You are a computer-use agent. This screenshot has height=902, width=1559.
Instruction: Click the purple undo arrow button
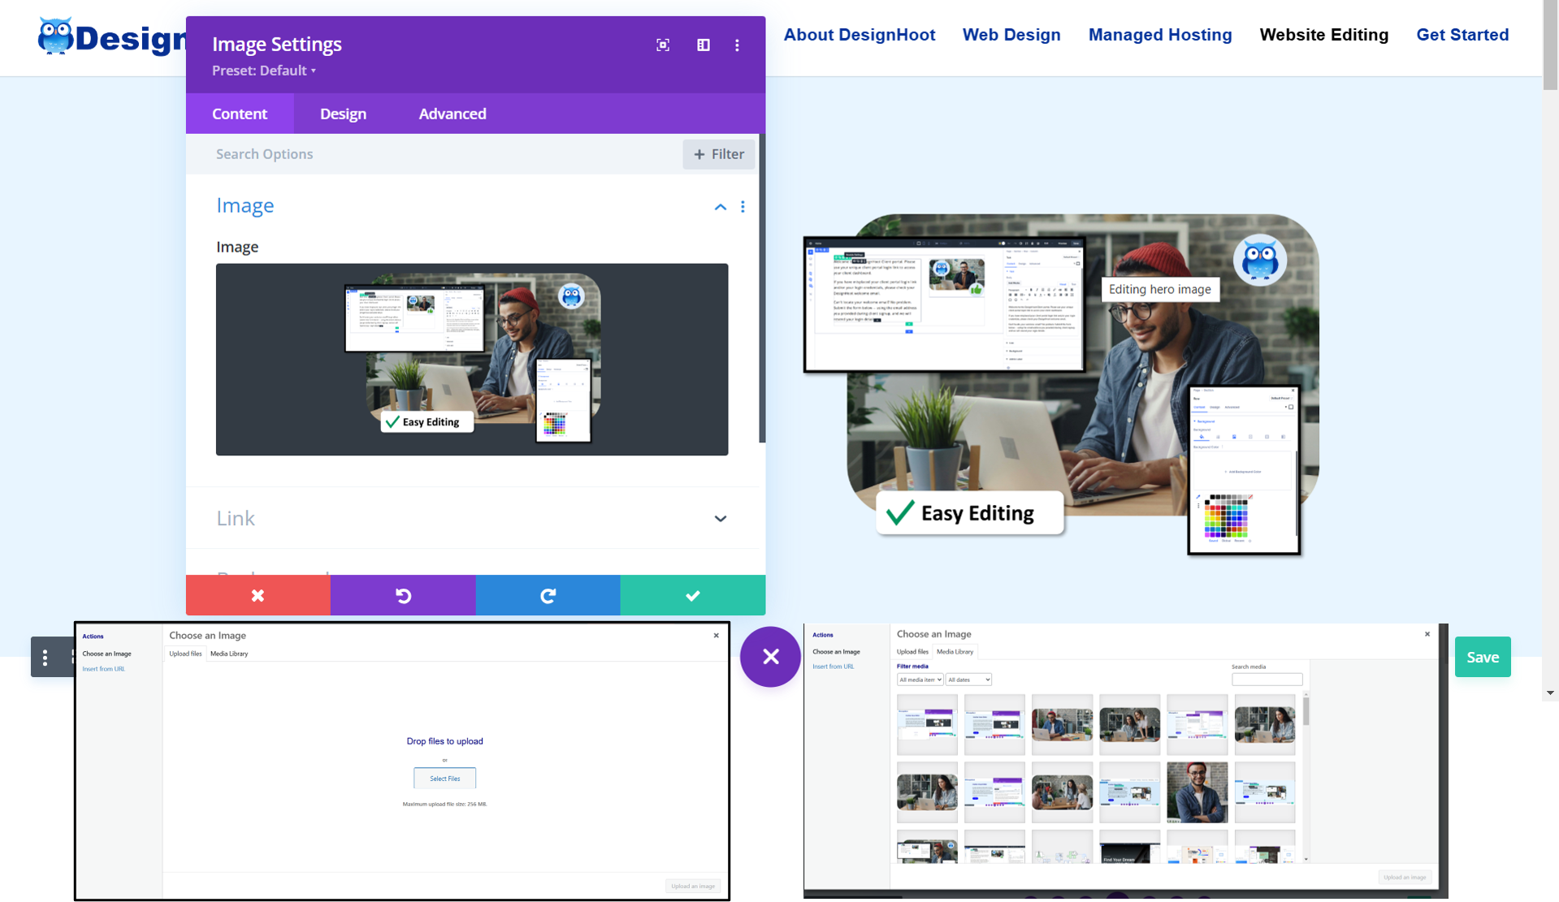(403, 595)
